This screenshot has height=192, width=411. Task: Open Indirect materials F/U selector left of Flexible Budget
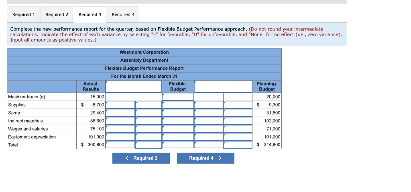[149, 121]
